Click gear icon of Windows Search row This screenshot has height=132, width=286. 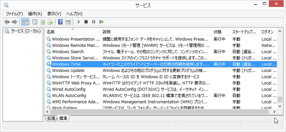click(x=49, y=51)
